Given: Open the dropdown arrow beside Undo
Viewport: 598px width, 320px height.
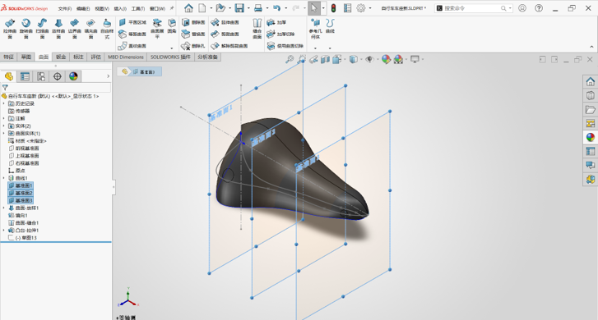Looking at the screenshot, I should [x=285, y=8].
